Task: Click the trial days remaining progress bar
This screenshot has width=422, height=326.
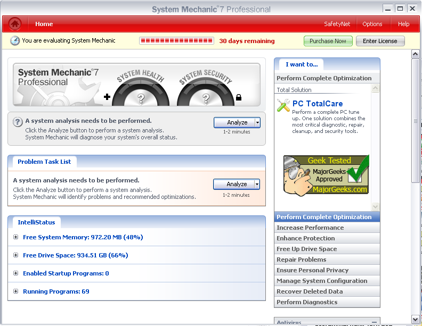Action: coord(176,41)
